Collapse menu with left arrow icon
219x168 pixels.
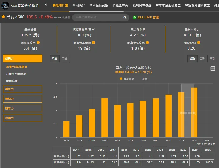tap(46, 5)
